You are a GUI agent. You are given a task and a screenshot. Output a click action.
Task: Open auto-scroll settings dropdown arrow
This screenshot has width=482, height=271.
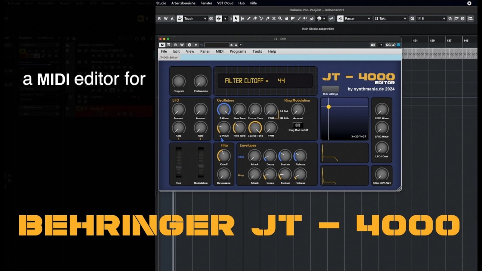click(x=226, y=18)
